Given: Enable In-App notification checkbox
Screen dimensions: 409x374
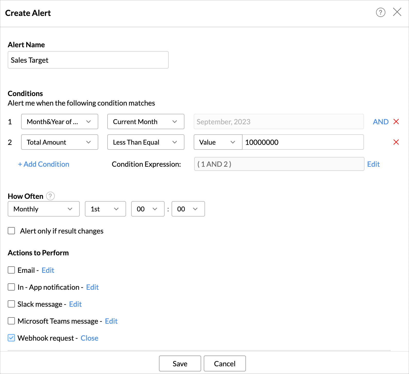Looking at the screenshot, I should (11, 287).
